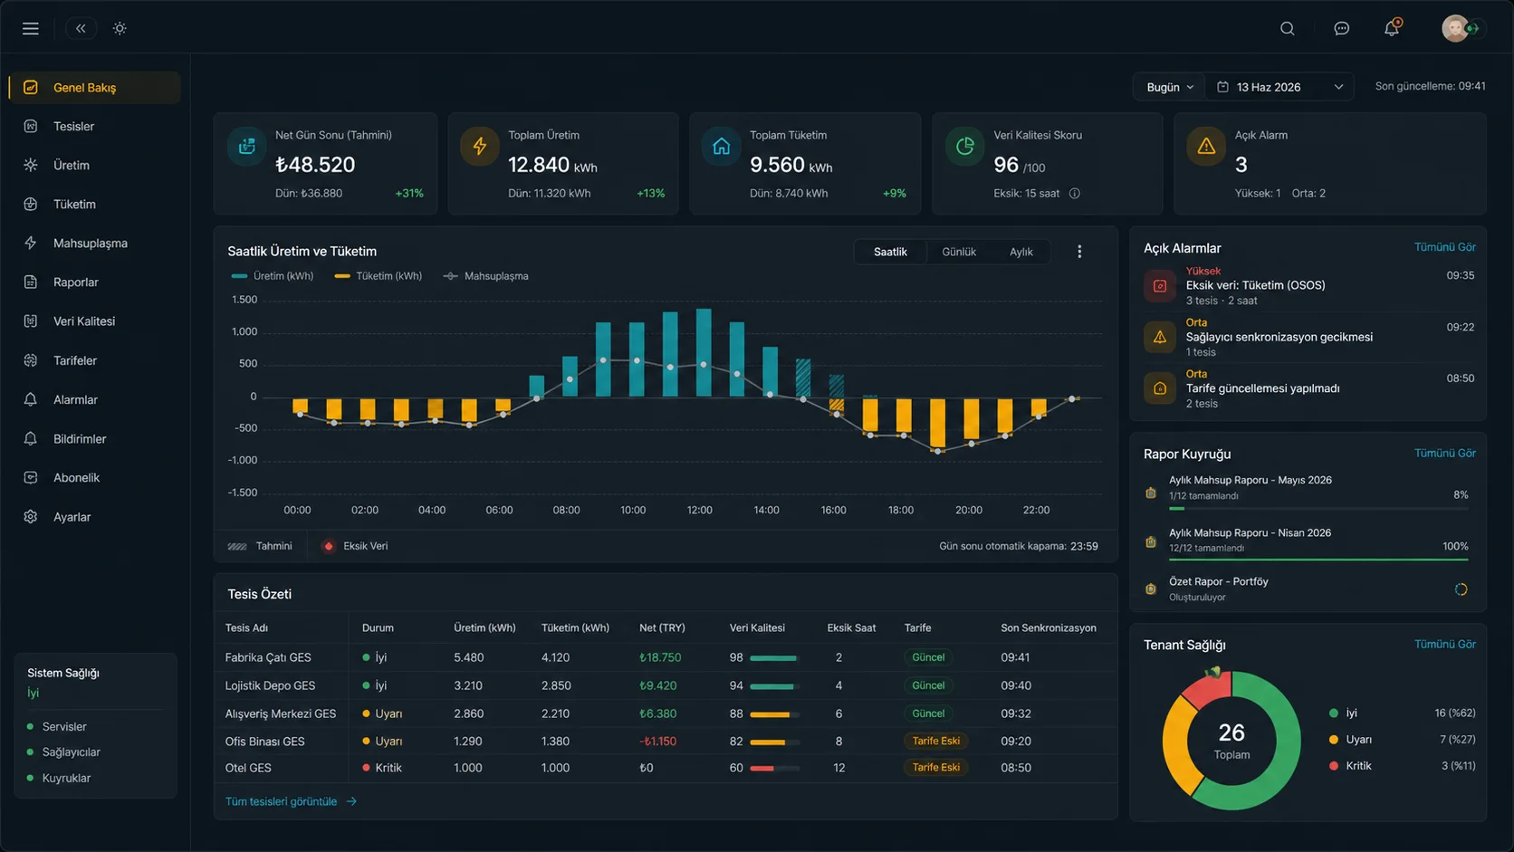
Task: Click the Bildirimler sidebar icon
Action: tap(31, 439)
